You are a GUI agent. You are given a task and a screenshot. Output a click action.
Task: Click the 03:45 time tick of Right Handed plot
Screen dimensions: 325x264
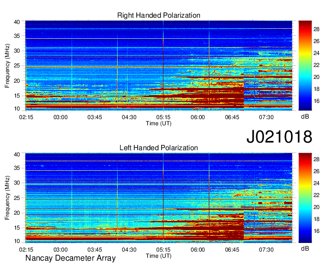95,117
